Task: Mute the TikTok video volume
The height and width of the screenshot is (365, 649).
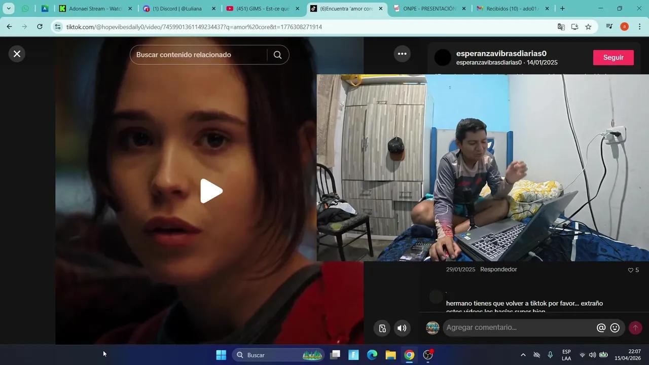Action: [x=402, y=328]
